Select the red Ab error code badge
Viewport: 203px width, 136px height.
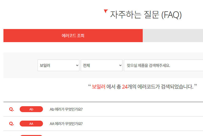(x=31, y=109)
